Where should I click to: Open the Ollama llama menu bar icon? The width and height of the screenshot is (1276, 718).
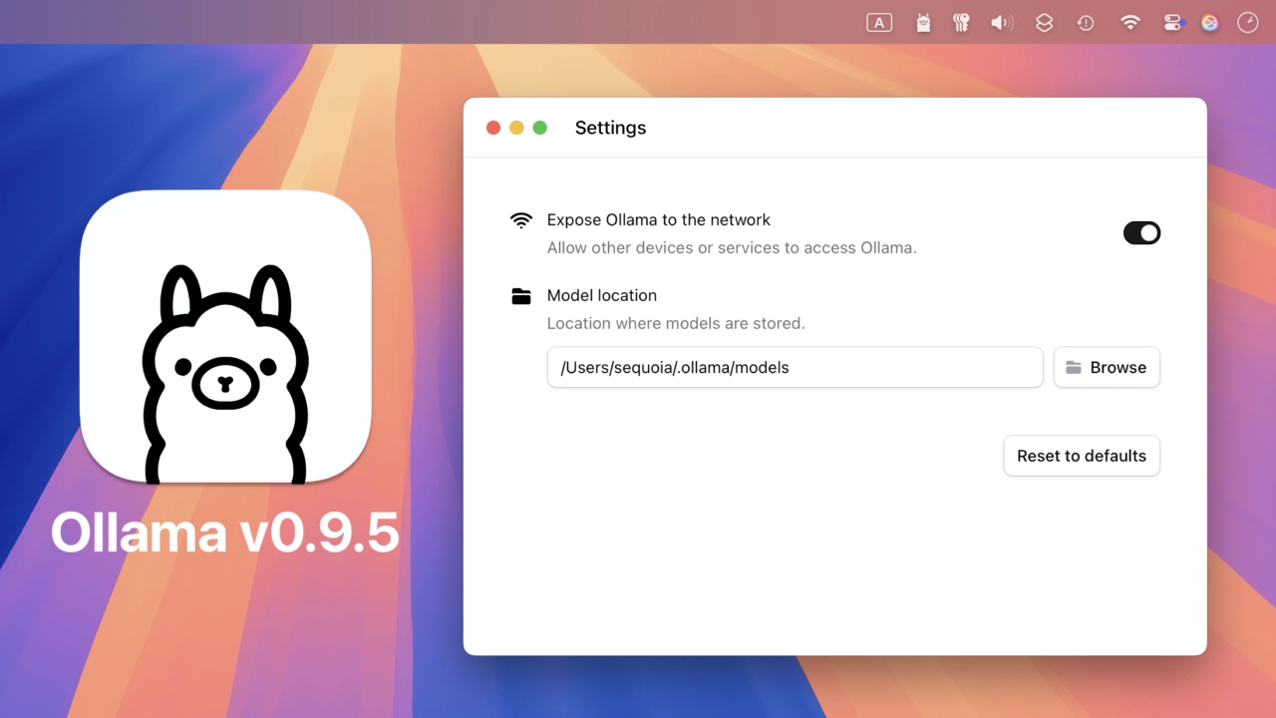[923, 23]
